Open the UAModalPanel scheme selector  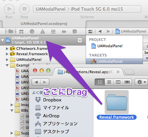coord(50,9)
